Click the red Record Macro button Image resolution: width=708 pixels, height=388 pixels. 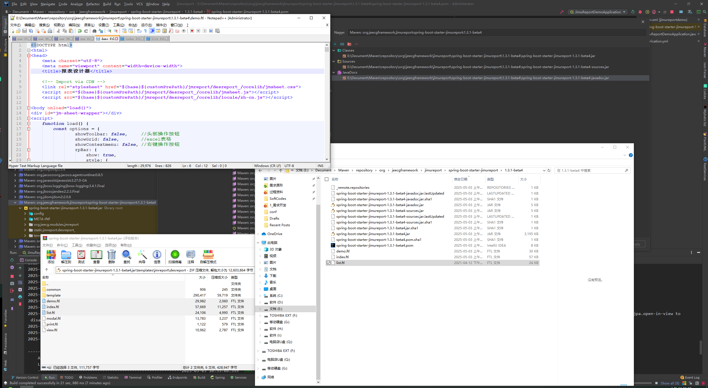[192, 31]
